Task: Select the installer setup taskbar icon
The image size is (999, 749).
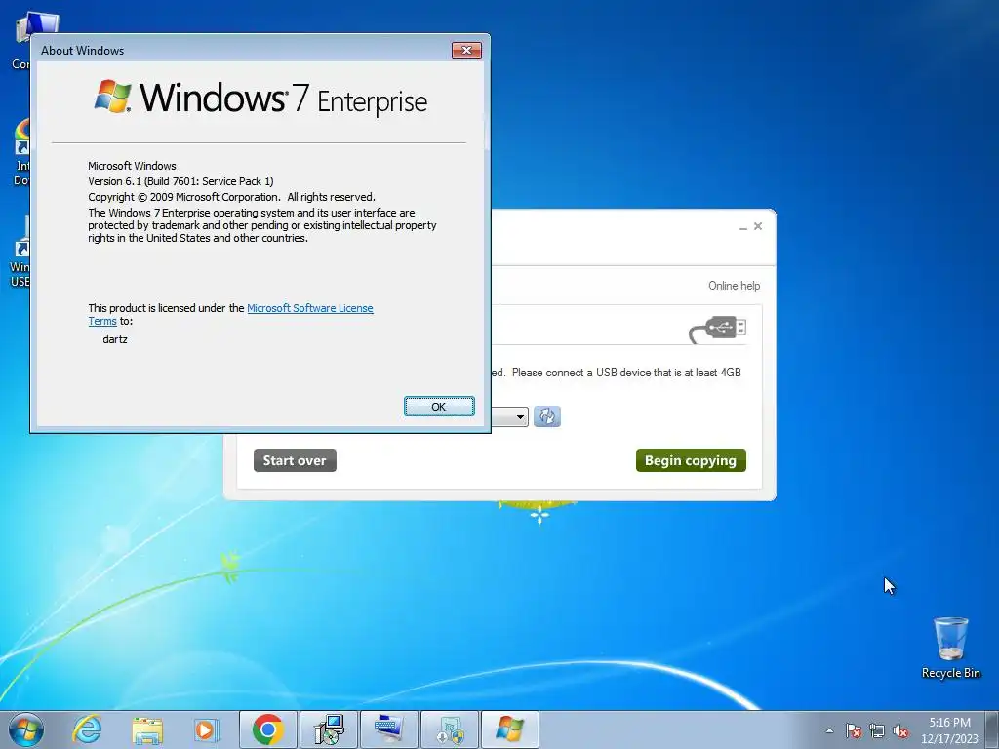Action: (x=329, y=729)
